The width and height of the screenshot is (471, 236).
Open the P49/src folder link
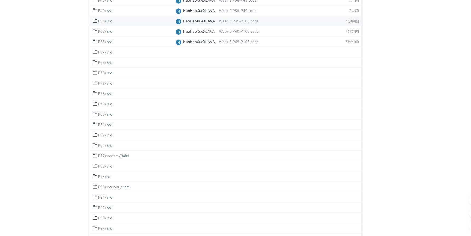pyautogui.click(x=105, y=11)
